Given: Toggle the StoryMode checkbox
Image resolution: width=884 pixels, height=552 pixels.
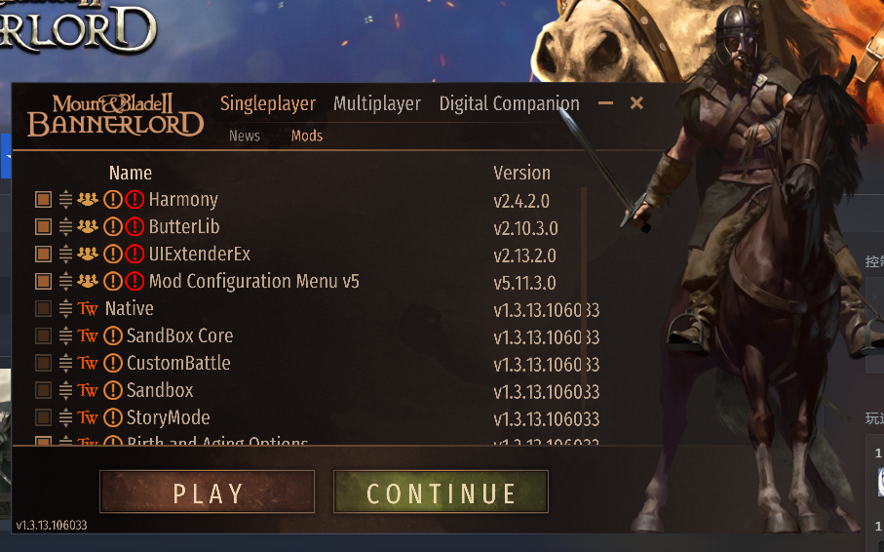Looking at the screenshot, I should pyautogui.click(x=44, y=417).
